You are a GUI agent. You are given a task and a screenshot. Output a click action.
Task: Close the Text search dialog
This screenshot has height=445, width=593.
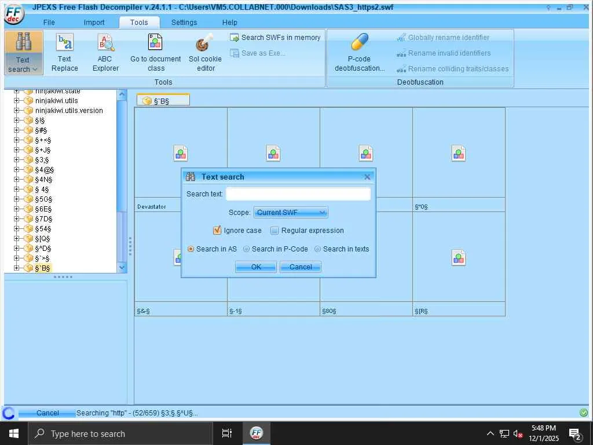coord(367,177)
